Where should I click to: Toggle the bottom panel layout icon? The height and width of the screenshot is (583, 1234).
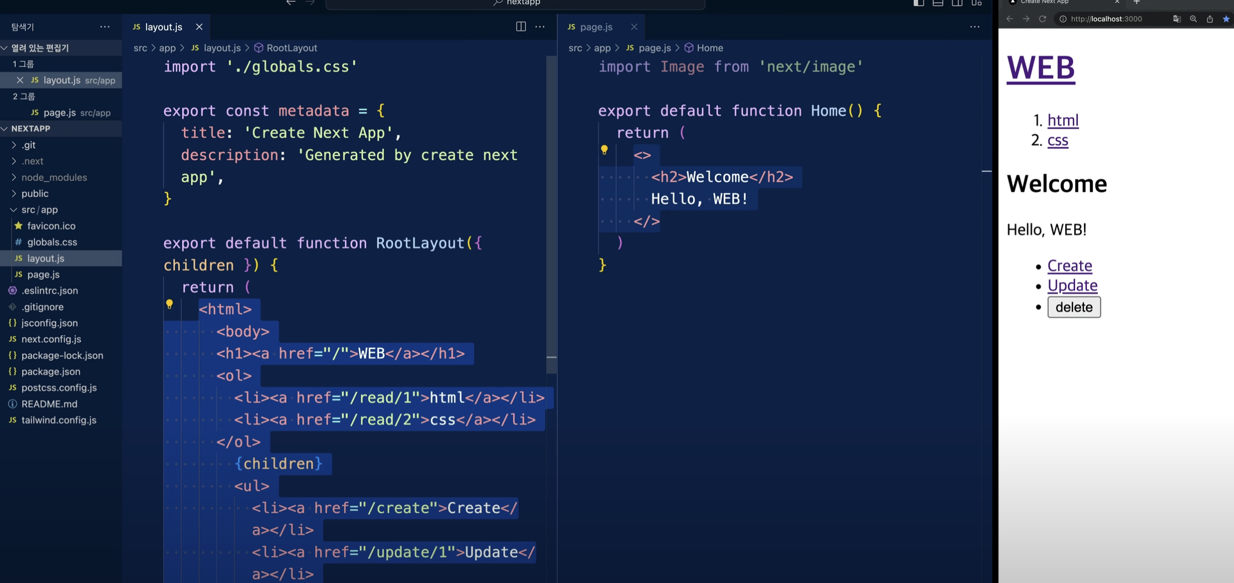[x=938, y=3]
